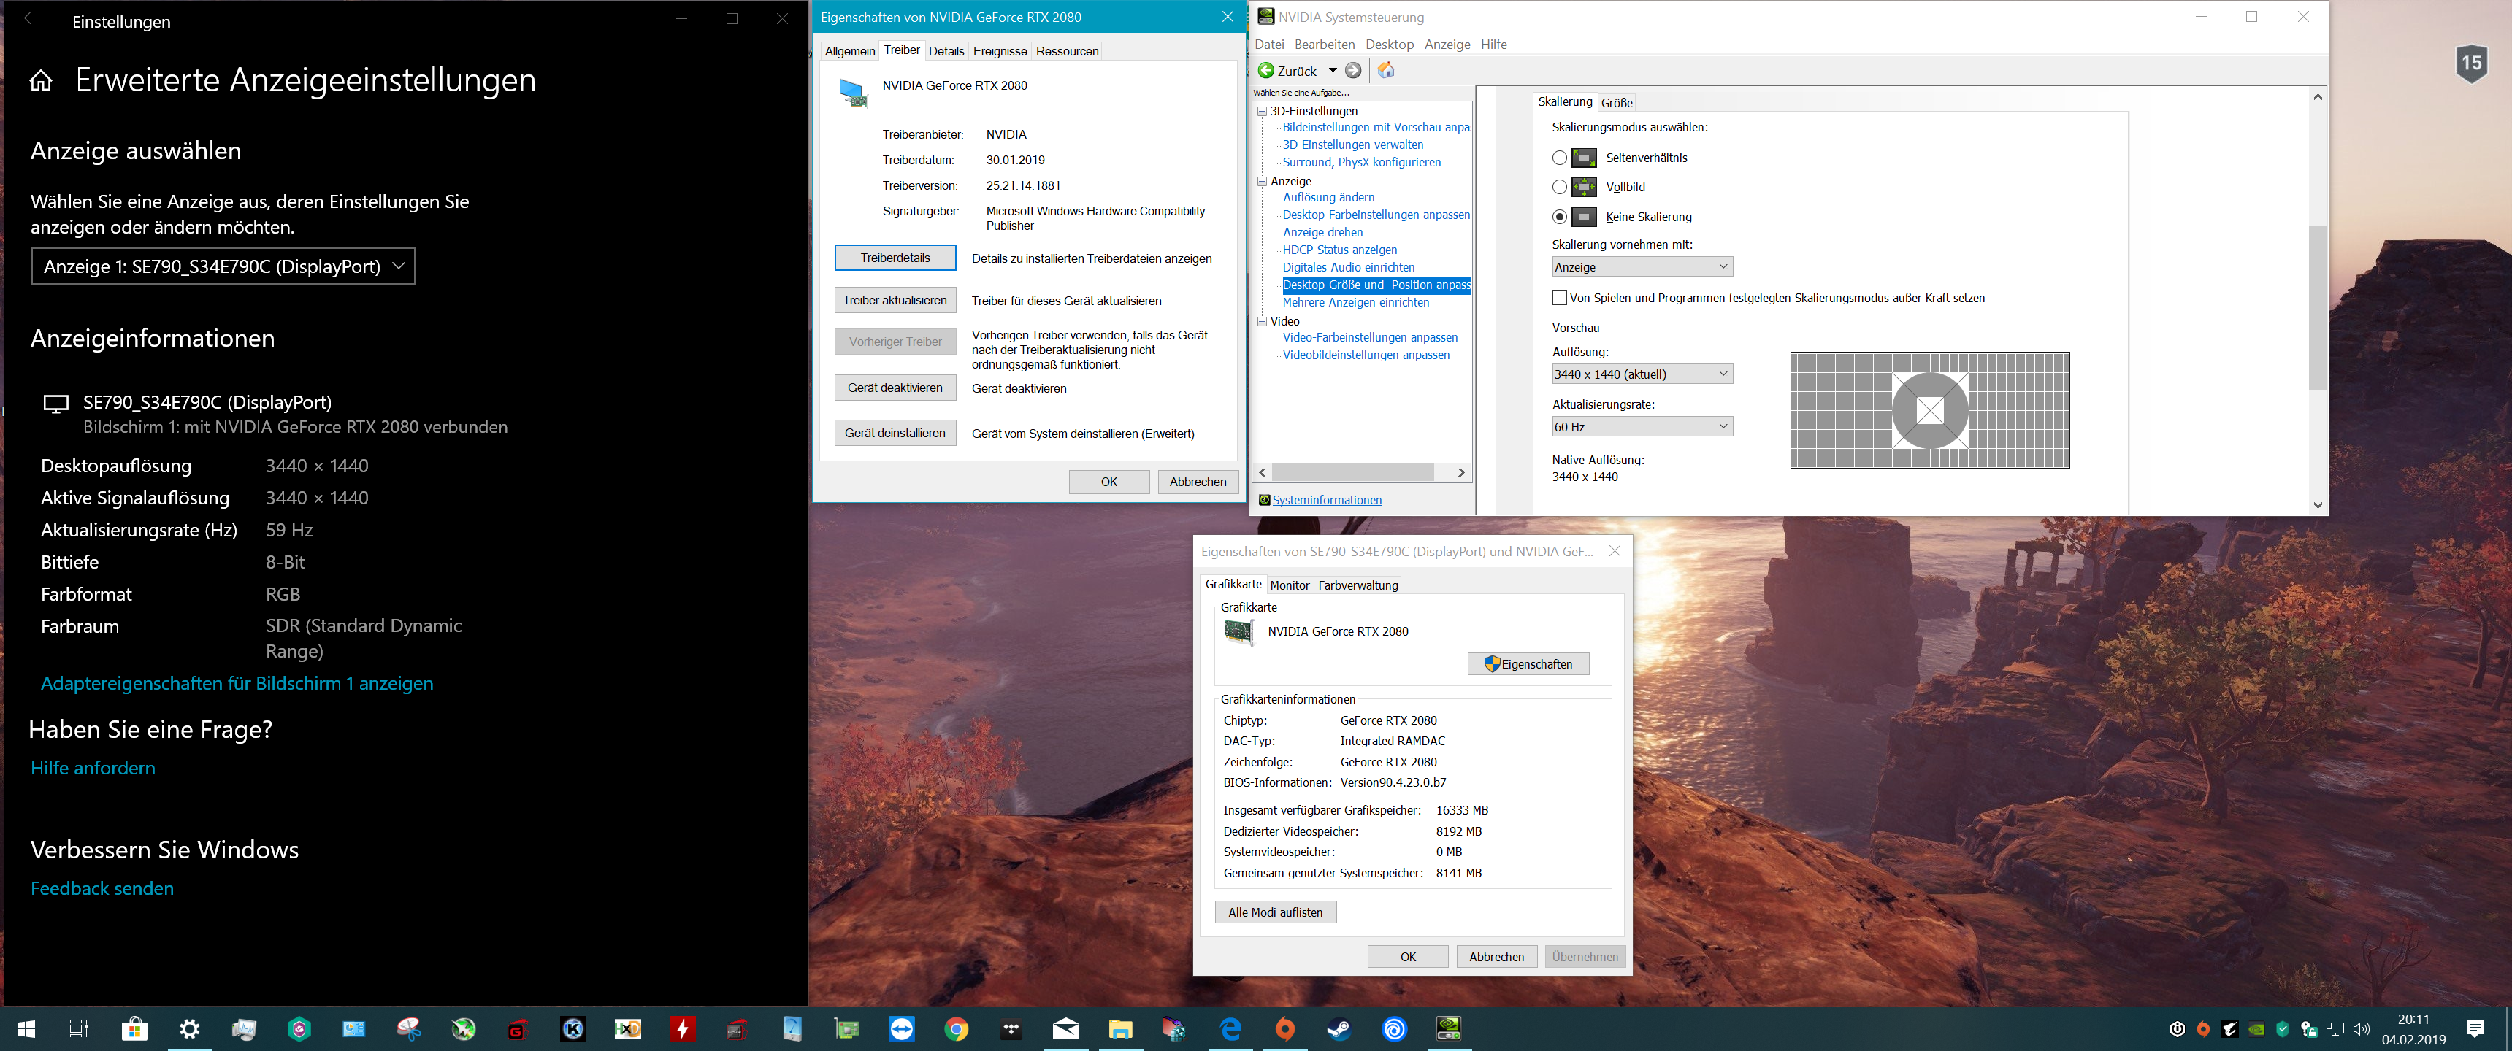2512x1051 pixels.
Task: Select the Seitenverhältnis scaling mode
Action: (x=1559, y=158)
